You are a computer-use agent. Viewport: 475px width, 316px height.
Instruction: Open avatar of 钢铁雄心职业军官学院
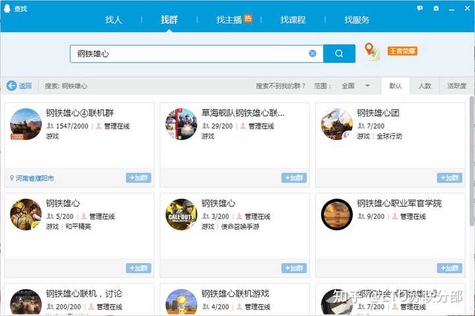click(x=337, y=214)
